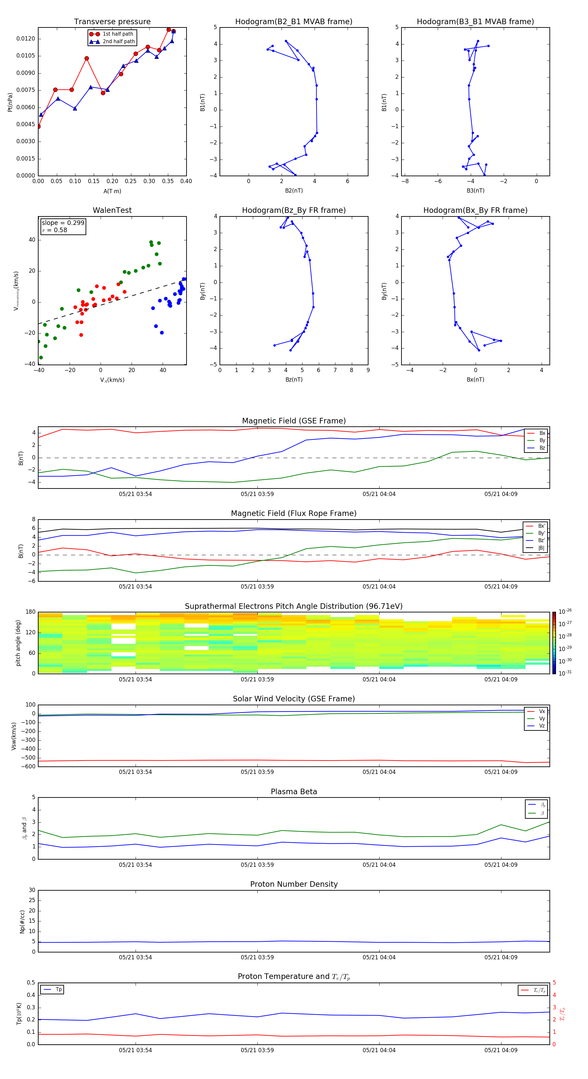This screenshot has height=1079, width=588.
Task: Click the By' legend entry in Flux Rope plot
Action: pyautogui.click(x=535, y=533)
